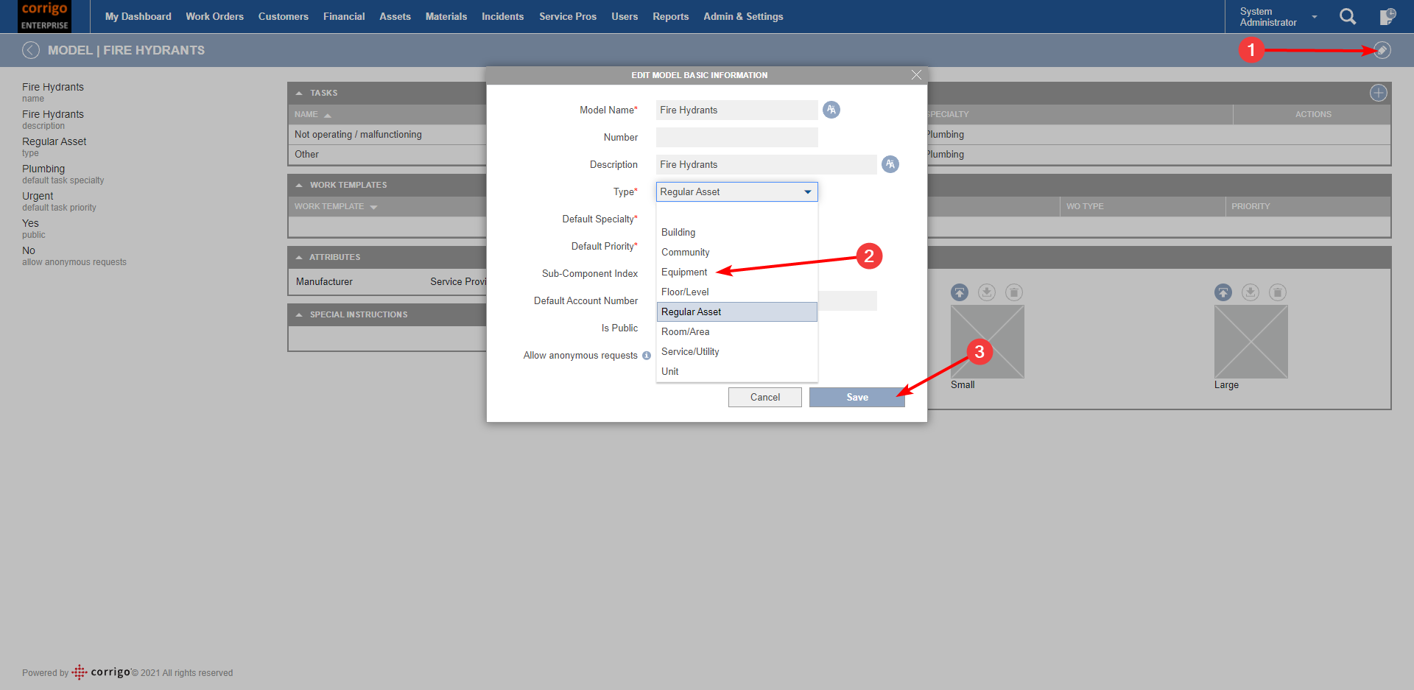
Task: Collapse the TASKS section
Action: tap(299, 93)
